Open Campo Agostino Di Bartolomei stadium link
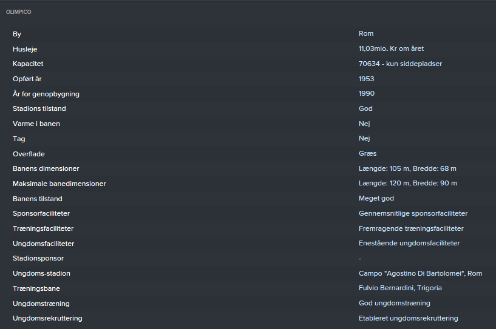The height and width of the screenshot is (329, 496). tap(420, 273)
